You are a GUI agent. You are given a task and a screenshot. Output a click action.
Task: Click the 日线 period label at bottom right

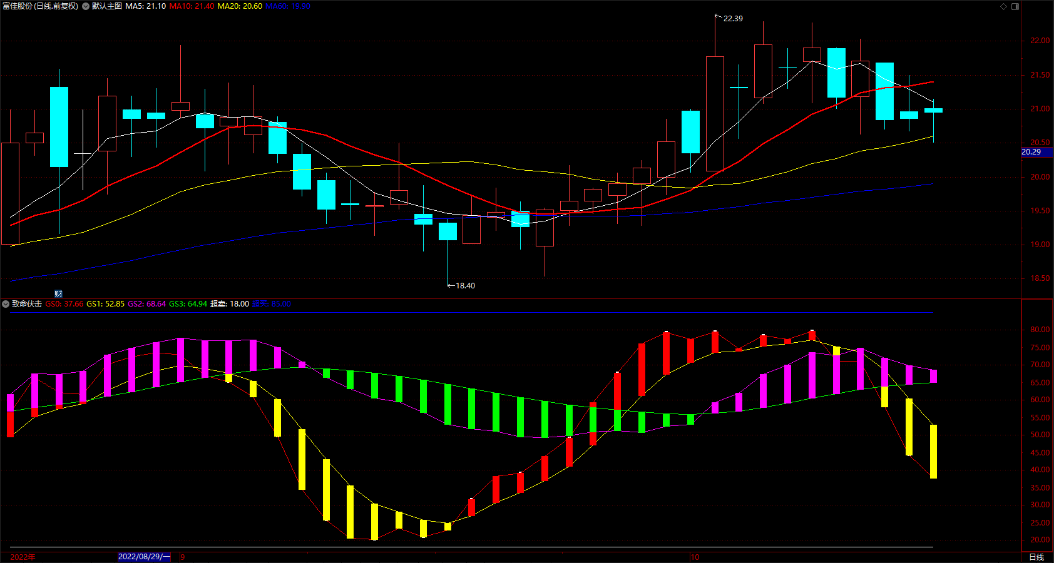[1037, 557]
